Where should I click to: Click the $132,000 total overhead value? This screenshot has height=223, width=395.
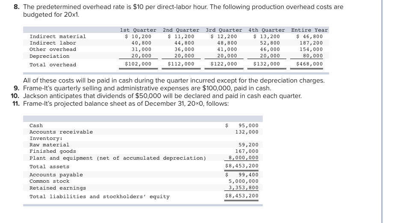(x=267, y=64)
